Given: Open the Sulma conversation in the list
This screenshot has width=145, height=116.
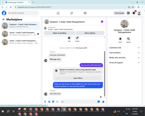Looking at the screenshot, I should coord(20,42).
